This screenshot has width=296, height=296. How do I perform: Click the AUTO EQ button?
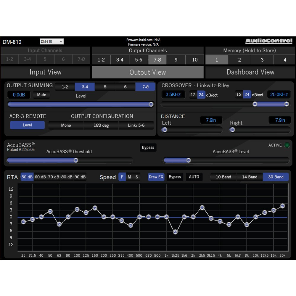click(x=194, y=177)
